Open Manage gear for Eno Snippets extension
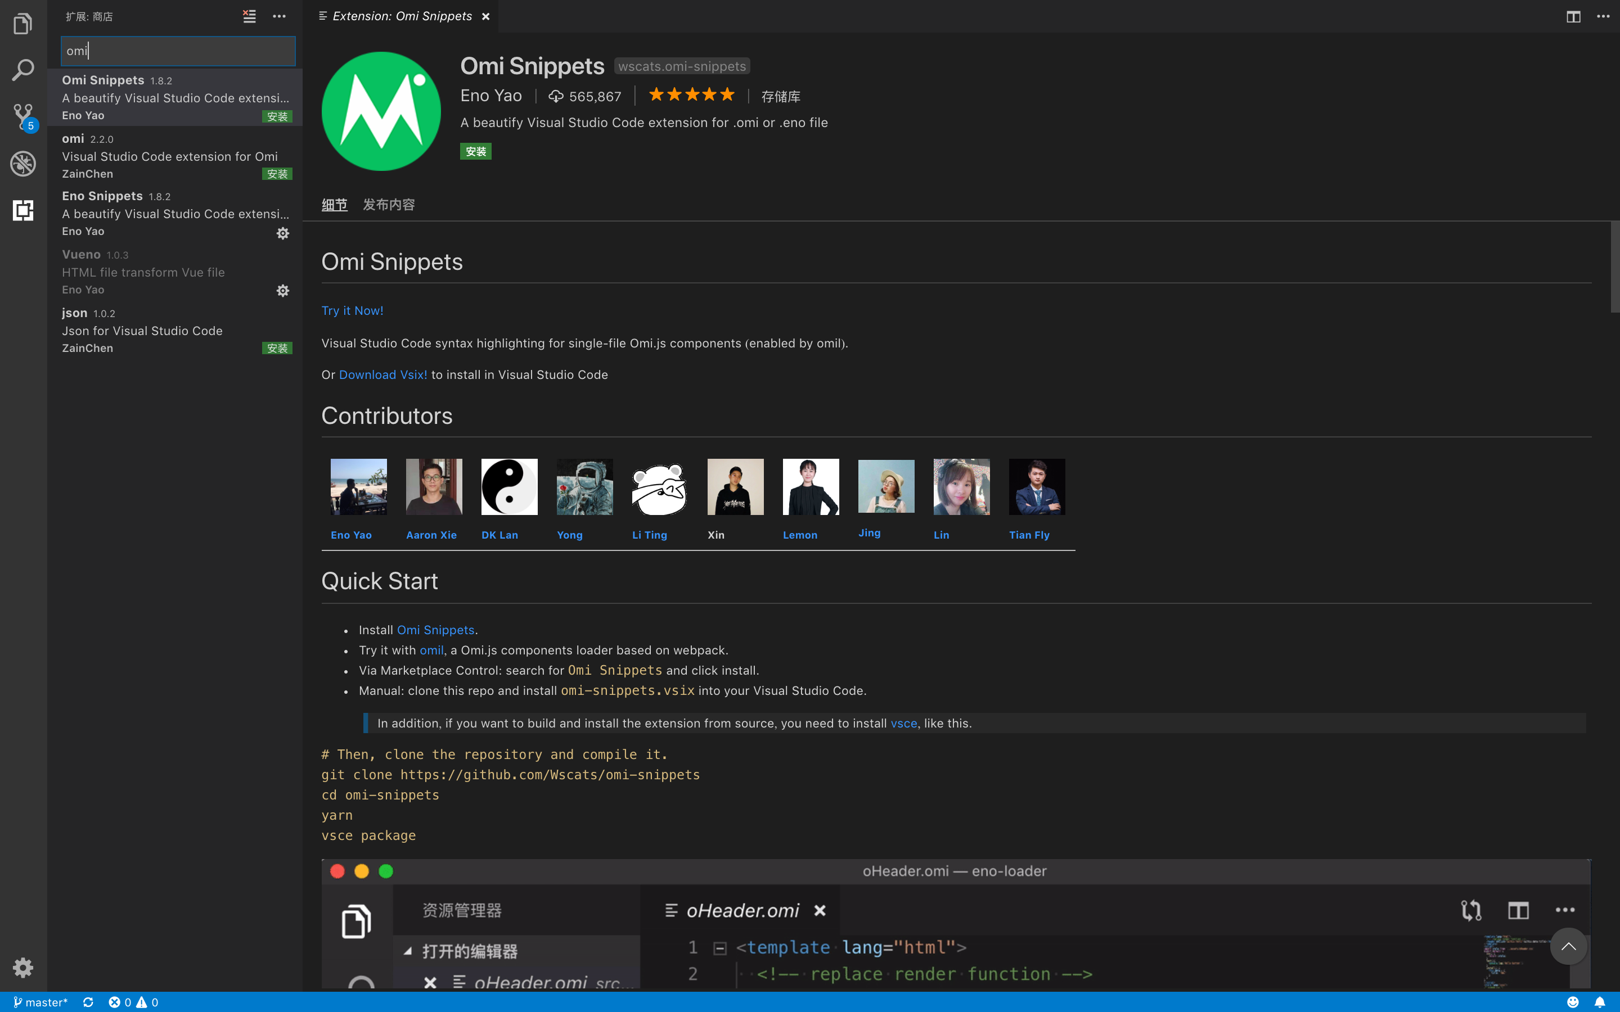 coord(282,233)
